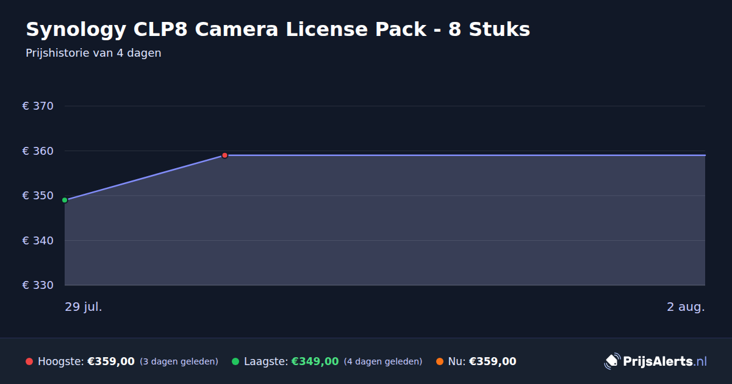Click the Synology CLP8 Camera License Pack title
Viewport: 732px width, 384px height.
pos(278,29)
